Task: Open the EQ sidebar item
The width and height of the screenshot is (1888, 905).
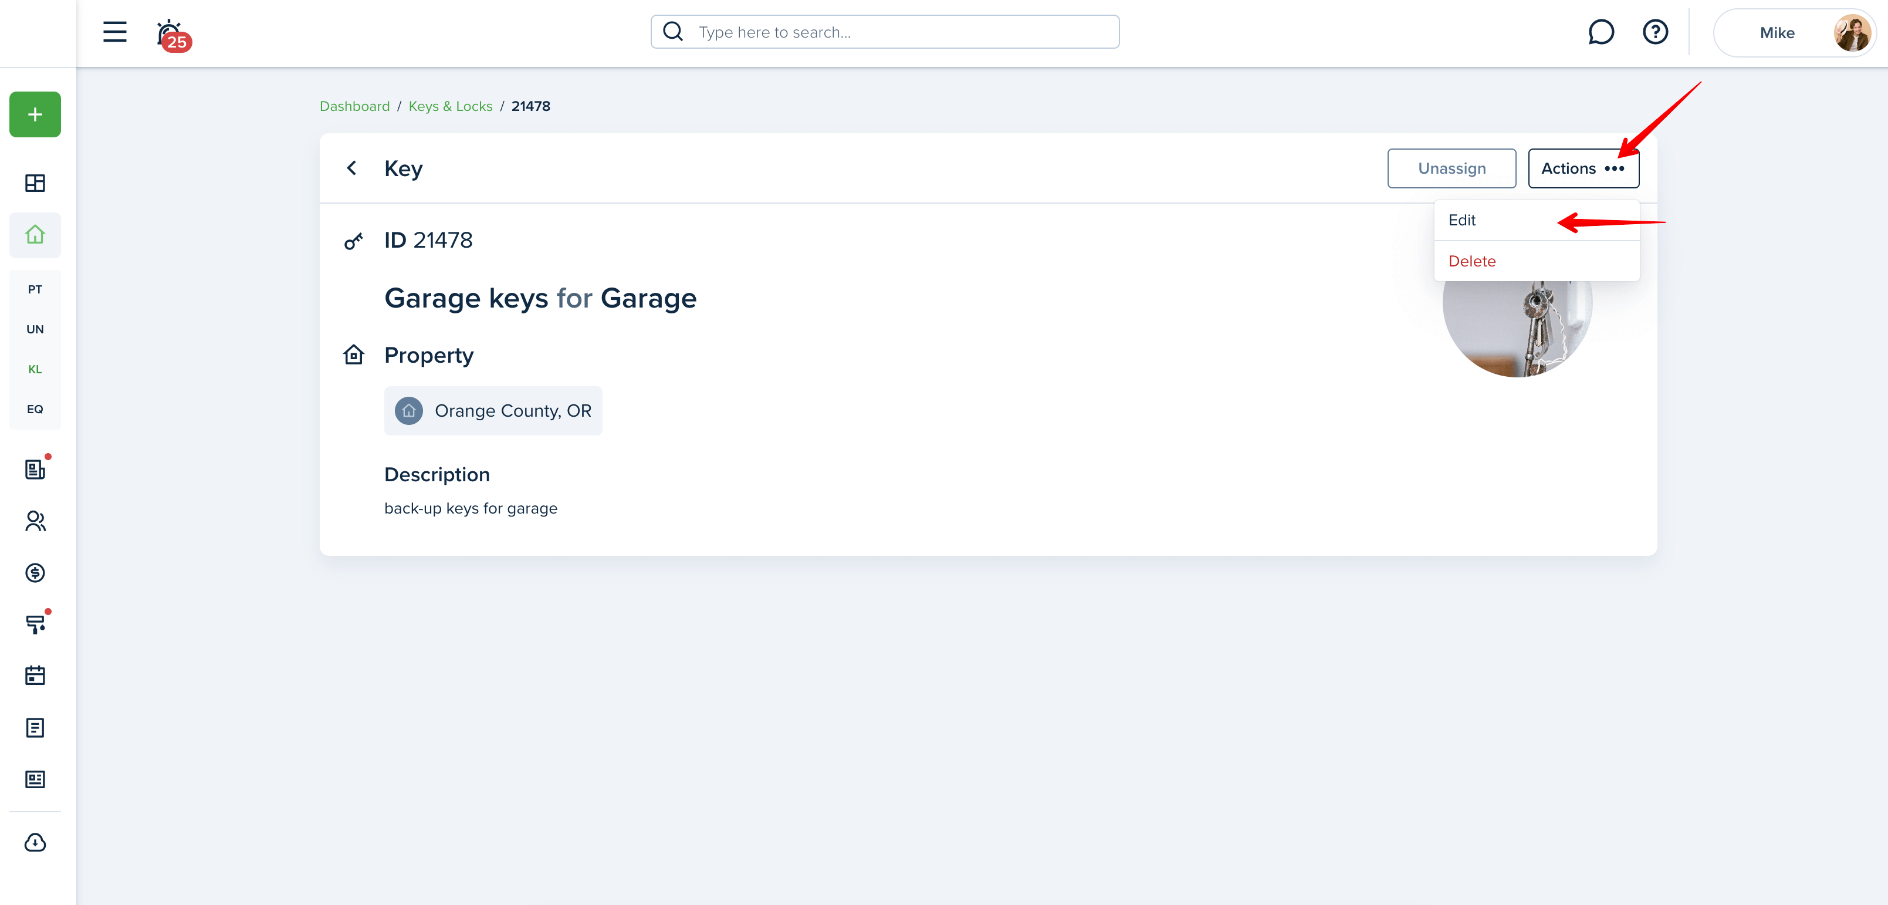Action: tap(35, 409)
